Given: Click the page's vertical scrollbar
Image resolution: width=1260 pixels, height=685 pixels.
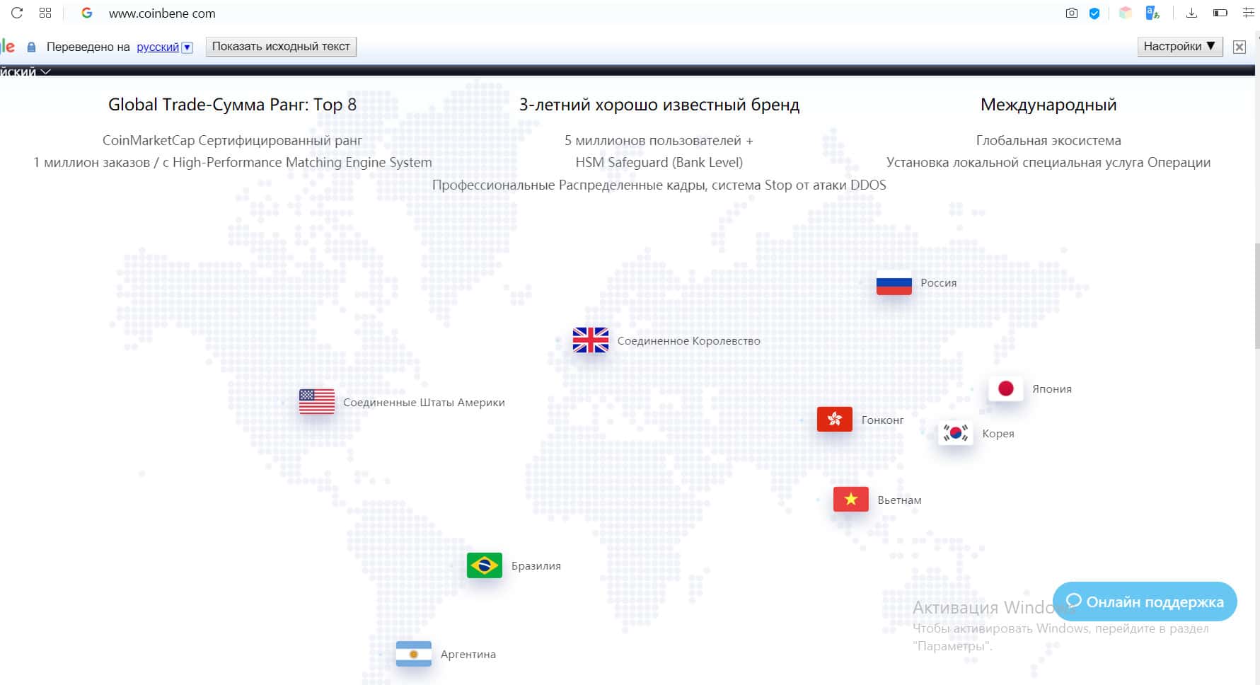Looking at the screenshot, I should click(x=1256, y=297).
